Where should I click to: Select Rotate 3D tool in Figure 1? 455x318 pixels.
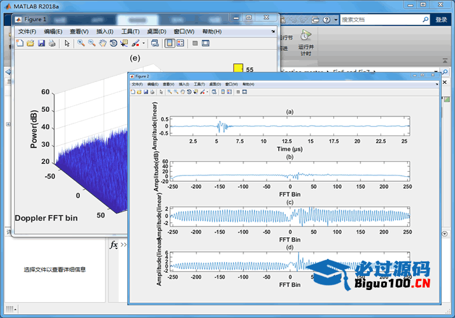[x=113, y=43]
